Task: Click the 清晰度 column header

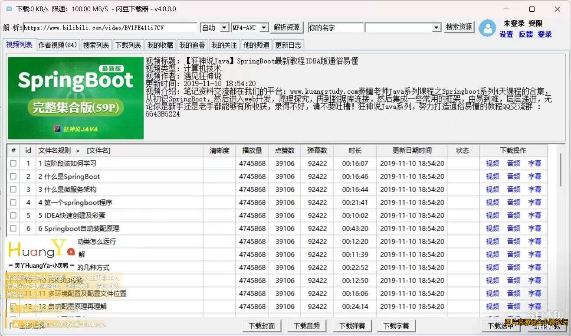Action: point(220,150)
